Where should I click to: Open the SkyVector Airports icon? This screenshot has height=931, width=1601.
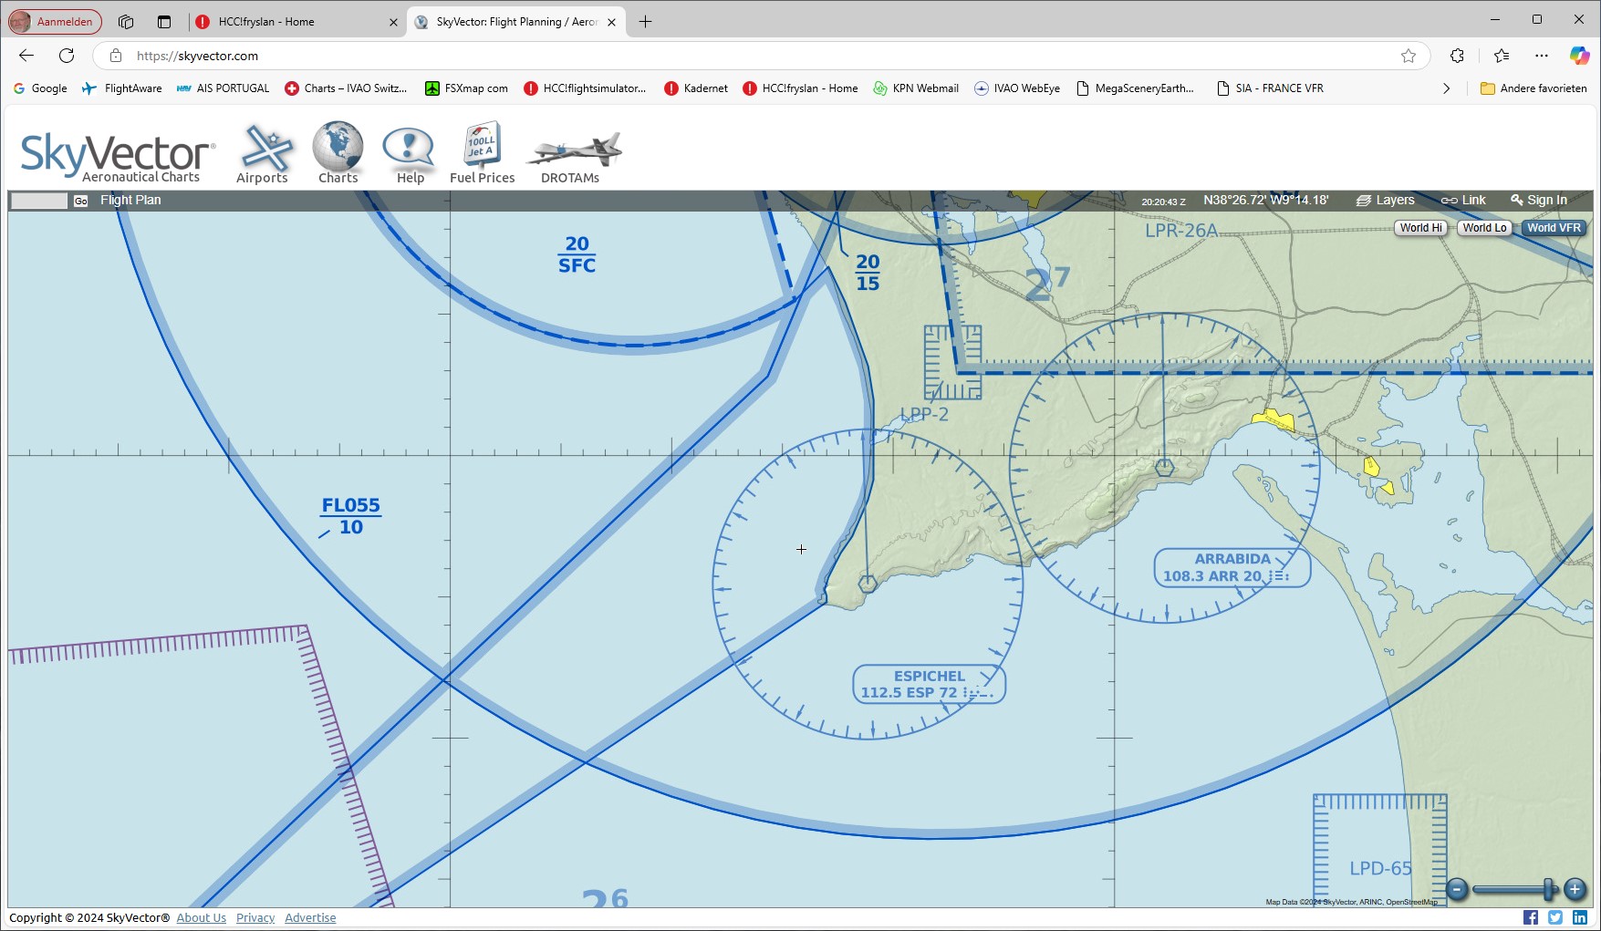(x=263, y=152)
